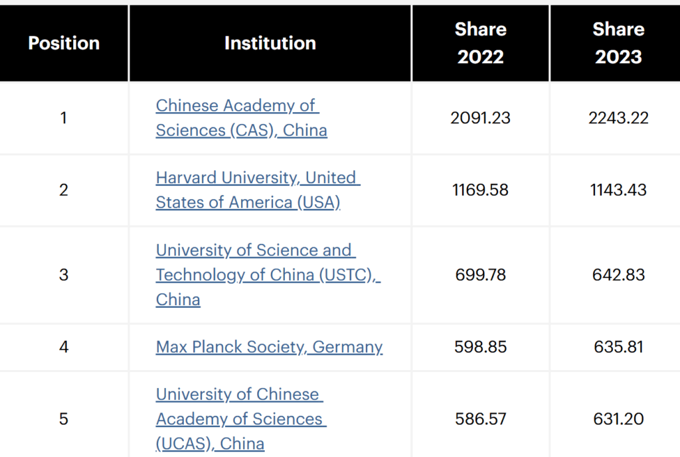The width and height of the screenshot is (680, 457).
Task: Select Max Planck's 598.85 share value
Action: 481,347
